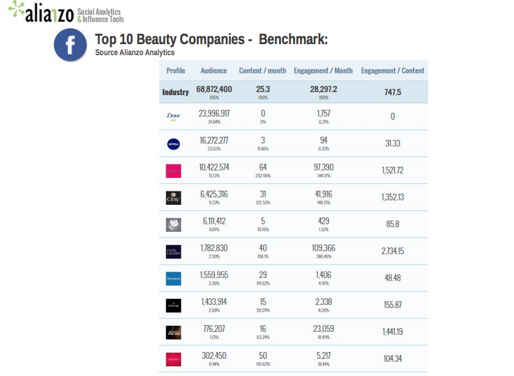The image size is (514, 376).
Task: Select the black Pantene logo
Action: pos(174,305)
